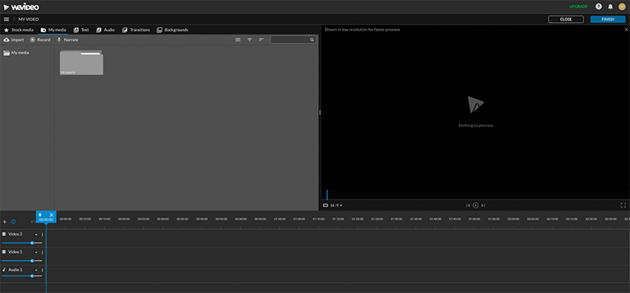Switch to the Transitions tab
This screenshot has height=293, width=630.
[135, 30]
